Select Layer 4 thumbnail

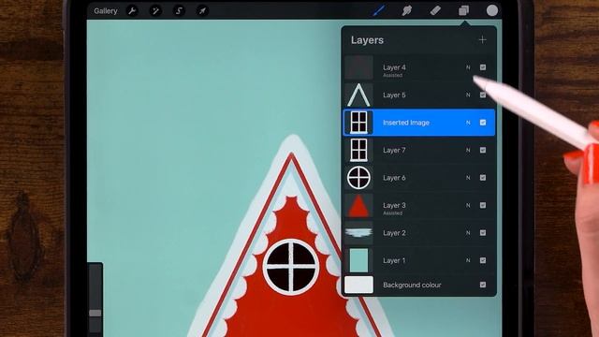tap(358, 67)
